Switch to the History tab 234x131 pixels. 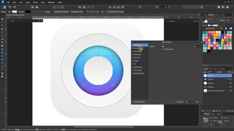(213, 114)
